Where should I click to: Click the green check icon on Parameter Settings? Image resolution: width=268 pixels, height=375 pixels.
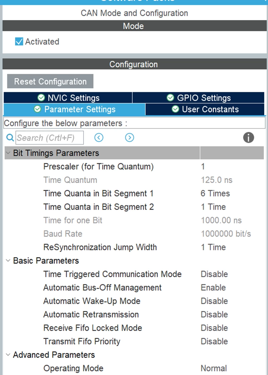(38, 109)
